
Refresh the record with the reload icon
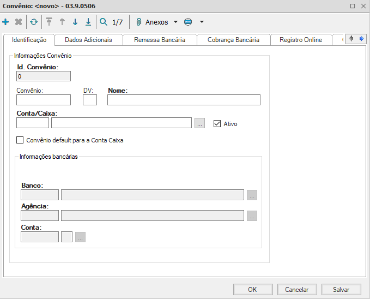click(x=34, y=22)
